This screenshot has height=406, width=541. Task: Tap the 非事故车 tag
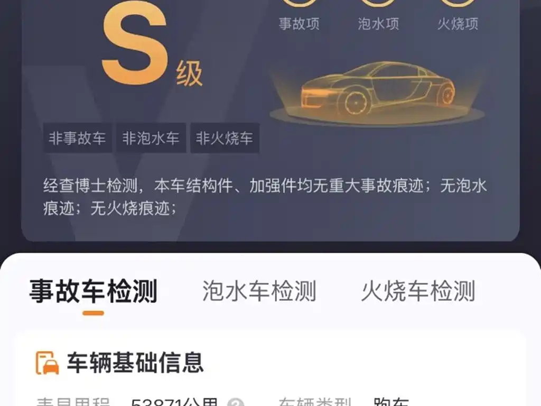77,138
